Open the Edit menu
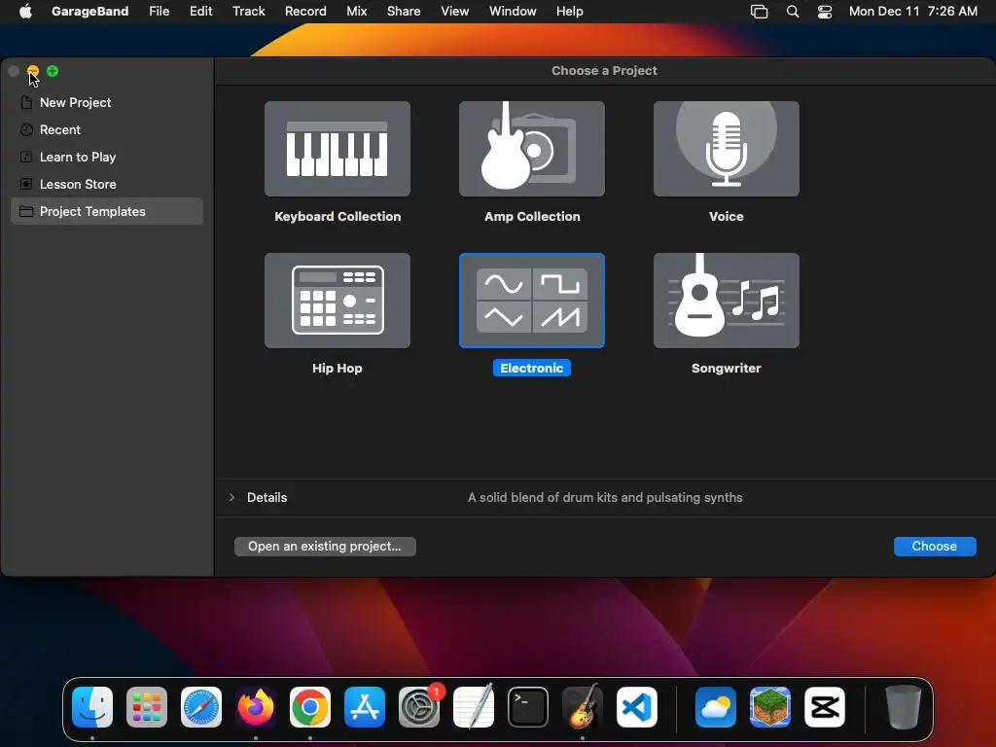Screen dimensions: 996x747 (200, 11)
